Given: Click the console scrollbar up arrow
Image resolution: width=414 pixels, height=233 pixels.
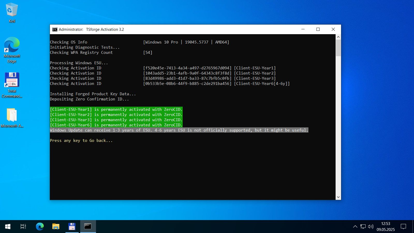Looking at the screenshot, I should tap(338, 37).
